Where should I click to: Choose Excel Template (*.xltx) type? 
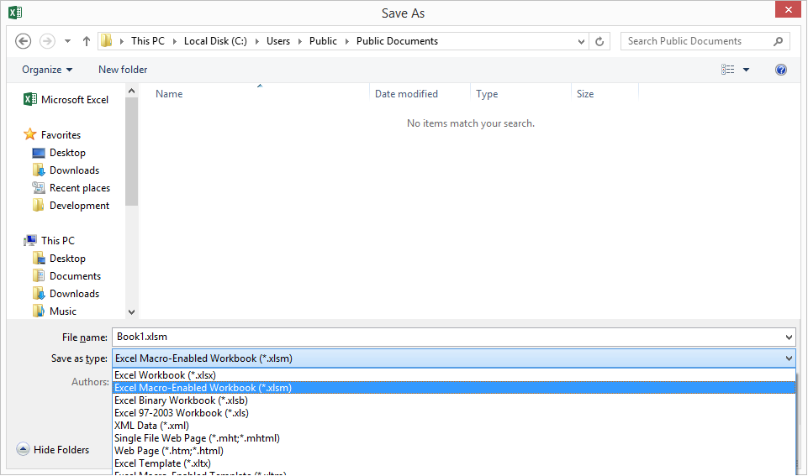(453, 463)
